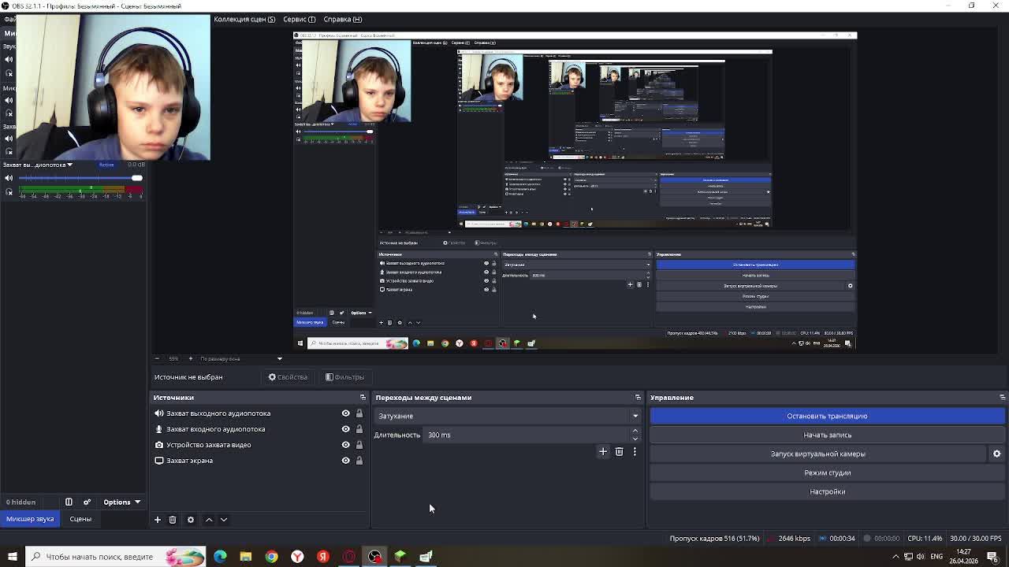Lock the Захват входного аудиопотока source
The image size is (1009, 567).
pos(359,429)
